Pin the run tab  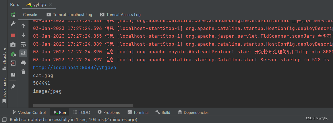(x=13, y=86)
